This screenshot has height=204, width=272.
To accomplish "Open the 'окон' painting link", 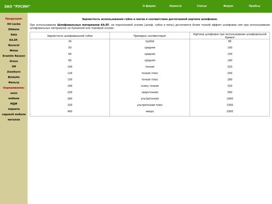I will click(14, 93).
